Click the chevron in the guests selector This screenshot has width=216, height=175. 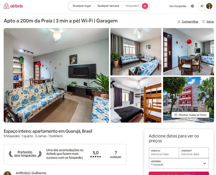(204, 164)
